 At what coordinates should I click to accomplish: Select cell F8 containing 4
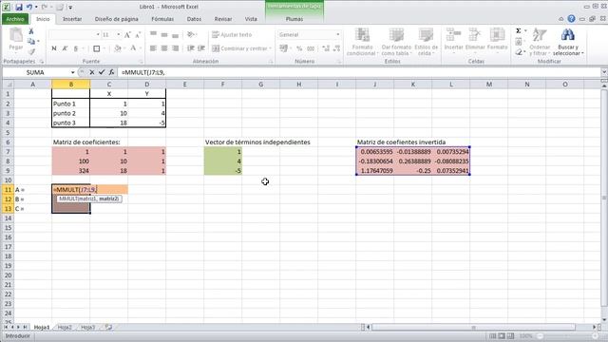pyautogui.click(x=223, y=161)
